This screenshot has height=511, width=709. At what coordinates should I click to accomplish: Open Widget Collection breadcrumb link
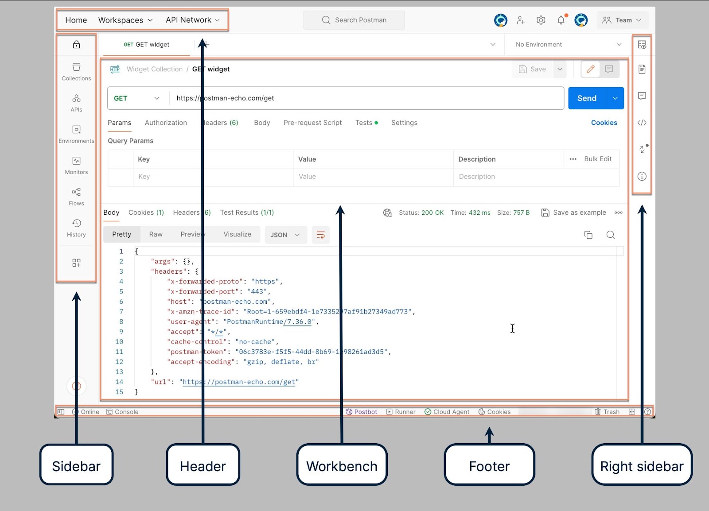pos(155,69)
